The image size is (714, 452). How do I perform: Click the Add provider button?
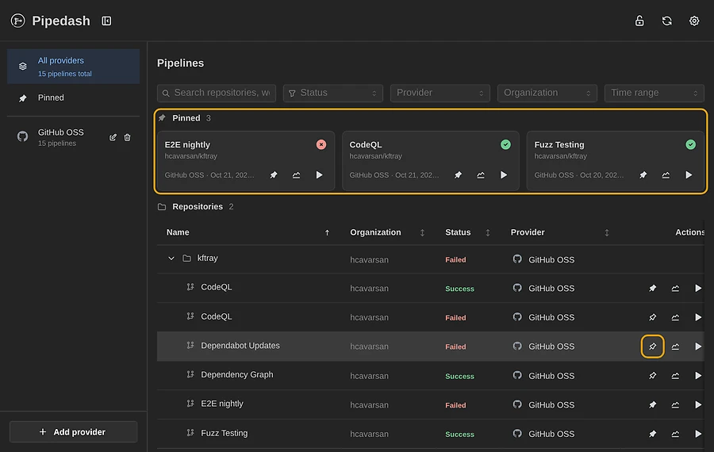point(73,431)
